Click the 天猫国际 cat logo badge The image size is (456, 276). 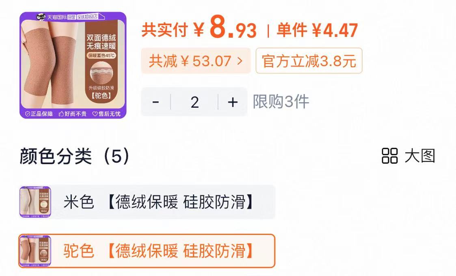click(41, 17)
